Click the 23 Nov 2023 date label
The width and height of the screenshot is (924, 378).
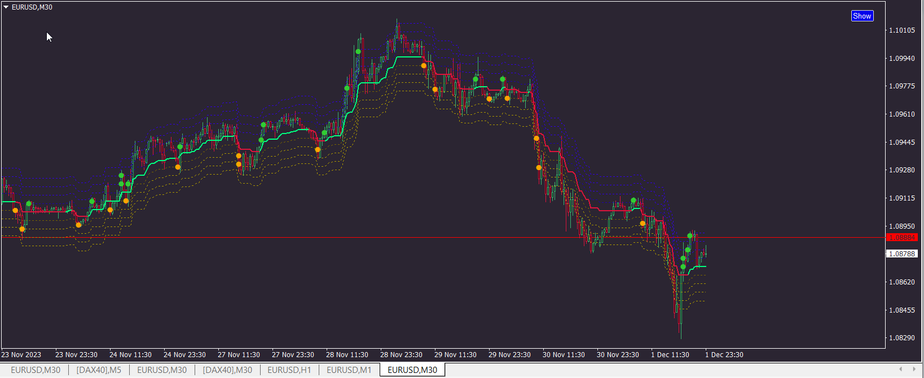(21, 355)
